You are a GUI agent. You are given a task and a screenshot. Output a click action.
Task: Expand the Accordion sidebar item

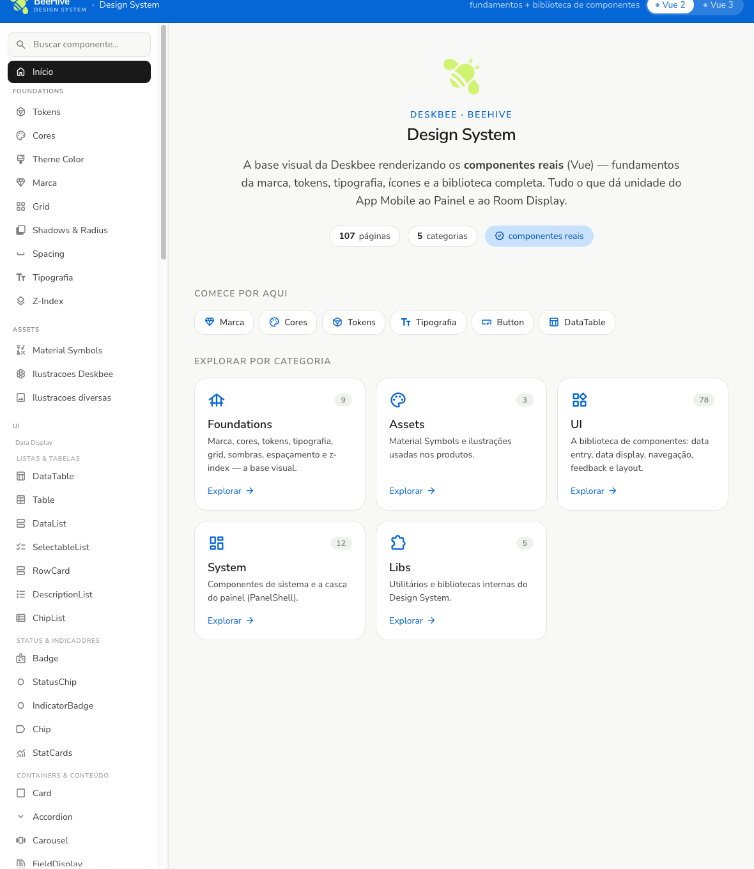[x=79, y=817]
